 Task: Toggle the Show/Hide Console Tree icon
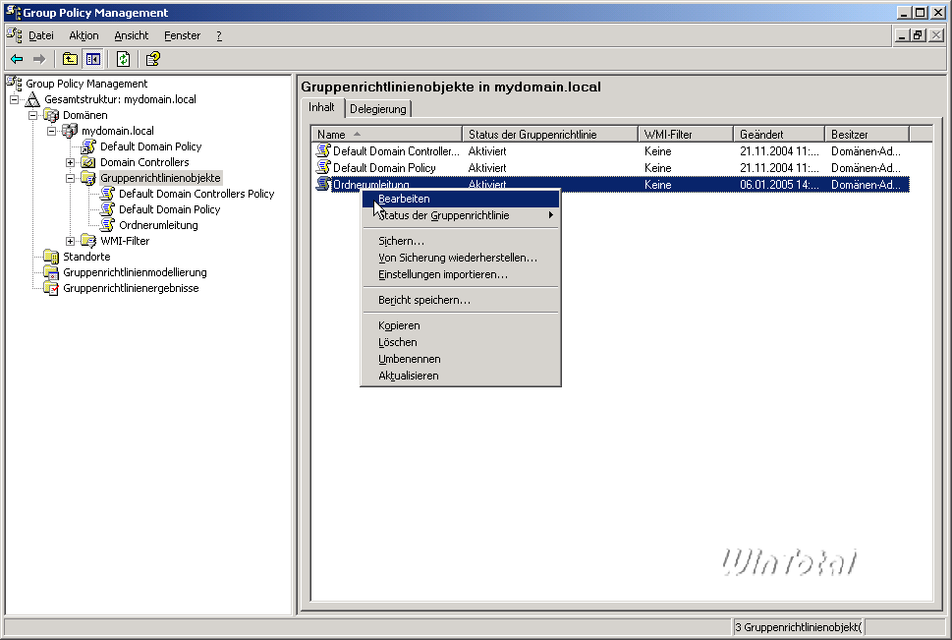(x=92, y=59)
